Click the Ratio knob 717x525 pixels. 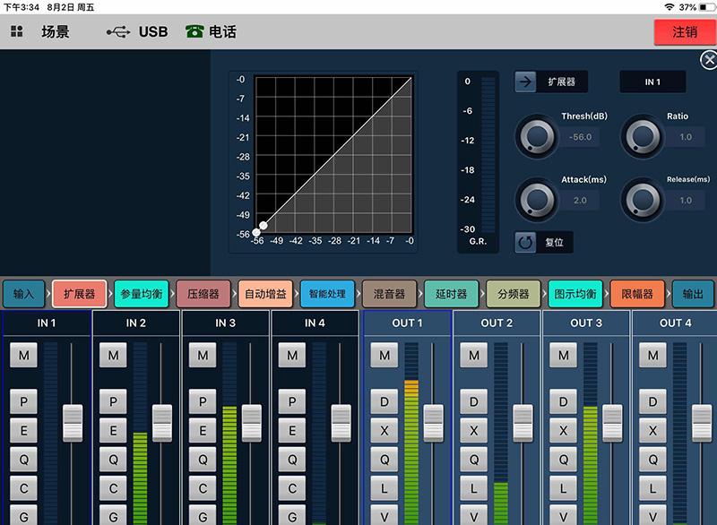(x=643, y=137)
